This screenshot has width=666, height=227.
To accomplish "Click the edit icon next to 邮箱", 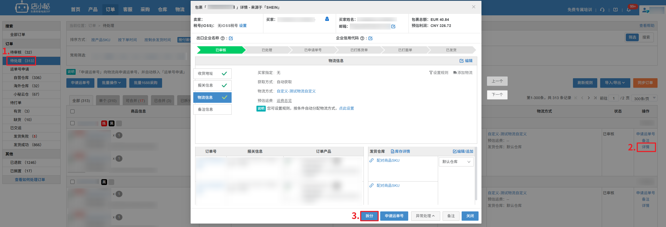I will pos(393,26).
